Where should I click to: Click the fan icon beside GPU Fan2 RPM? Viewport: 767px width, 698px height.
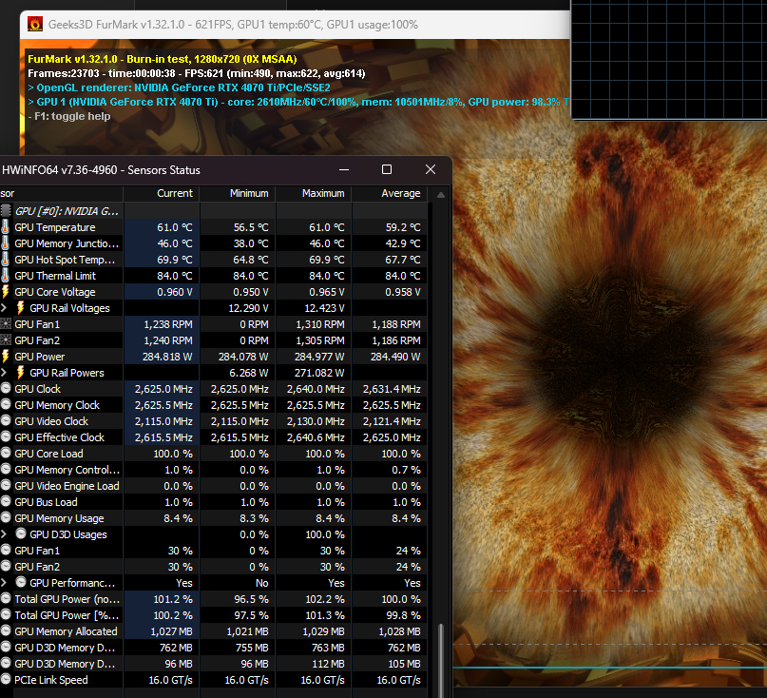6,339
